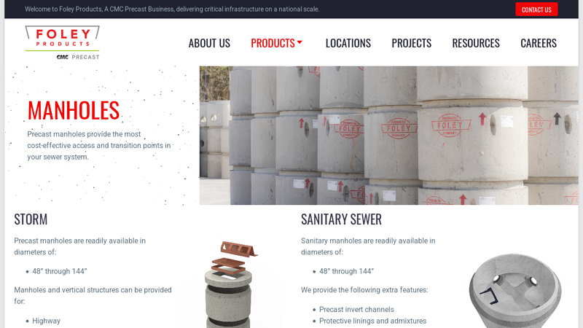Click the stacked manholes hero photo
This screenshot has width=583, height=328.
pyautogui.click(x=389, y=136)
